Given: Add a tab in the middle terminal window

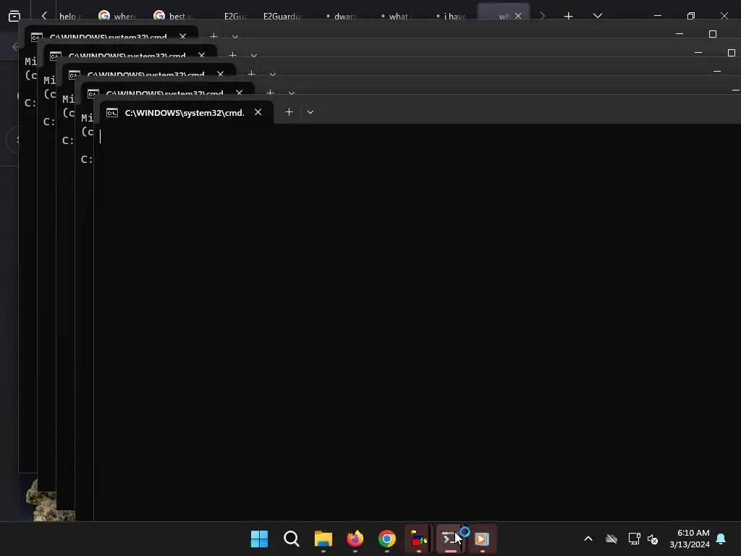Looking at the screenshot, I should click(x=251, y=74).
